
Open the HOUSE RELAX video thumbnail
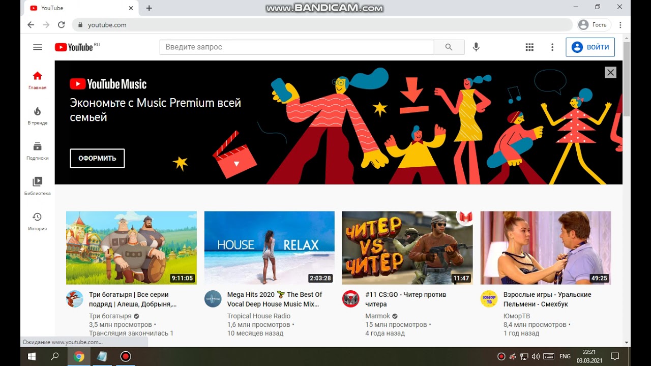[x=270, y=248]
